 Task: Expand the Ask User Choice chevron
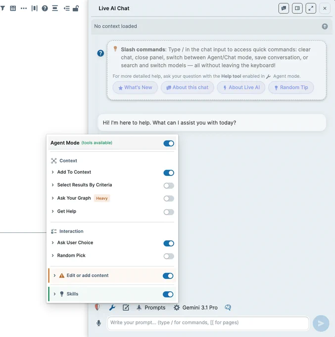coord(52,242)
